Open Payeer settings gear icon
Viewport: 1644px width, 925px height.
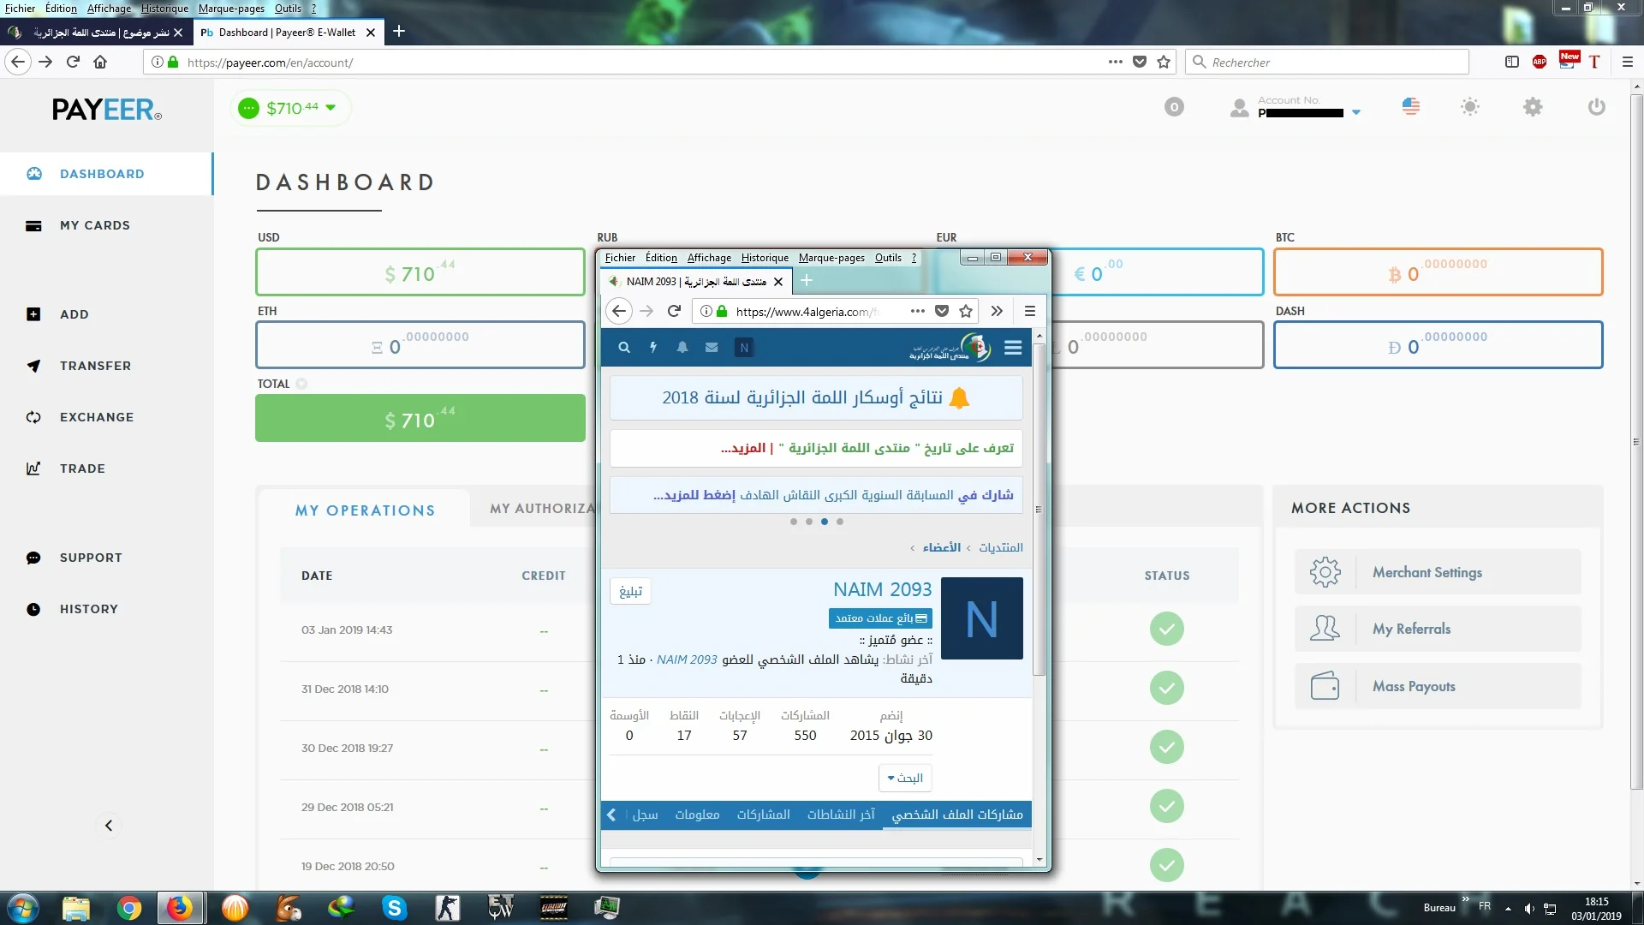(1533, 107)
